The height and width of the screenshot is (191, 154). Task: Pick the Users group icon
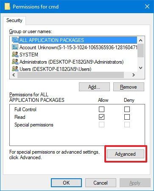pyautogui.click(x=15, y=69)
